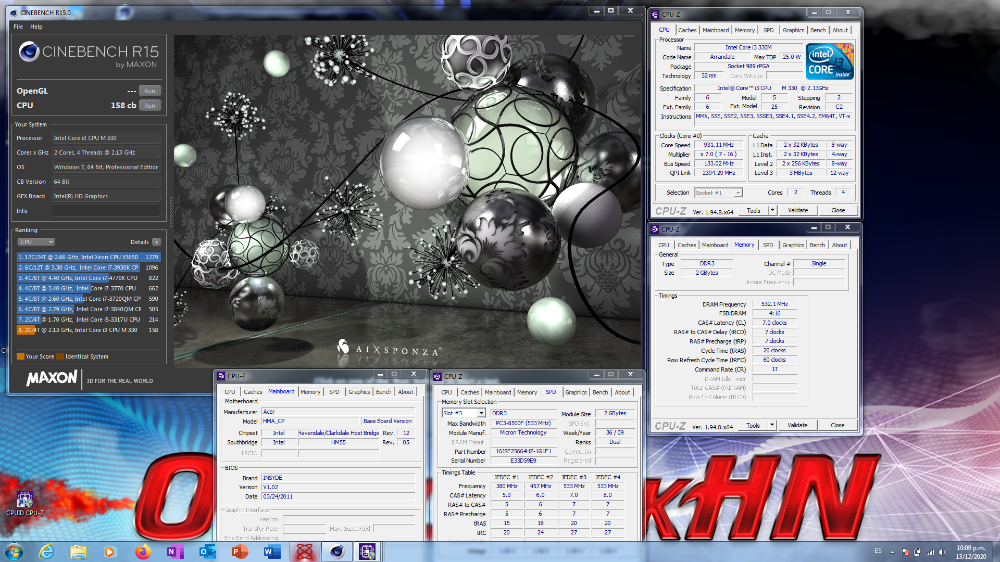Open OneNote from the taskbar
This screenshot has height=562, width=1000.
175,552
